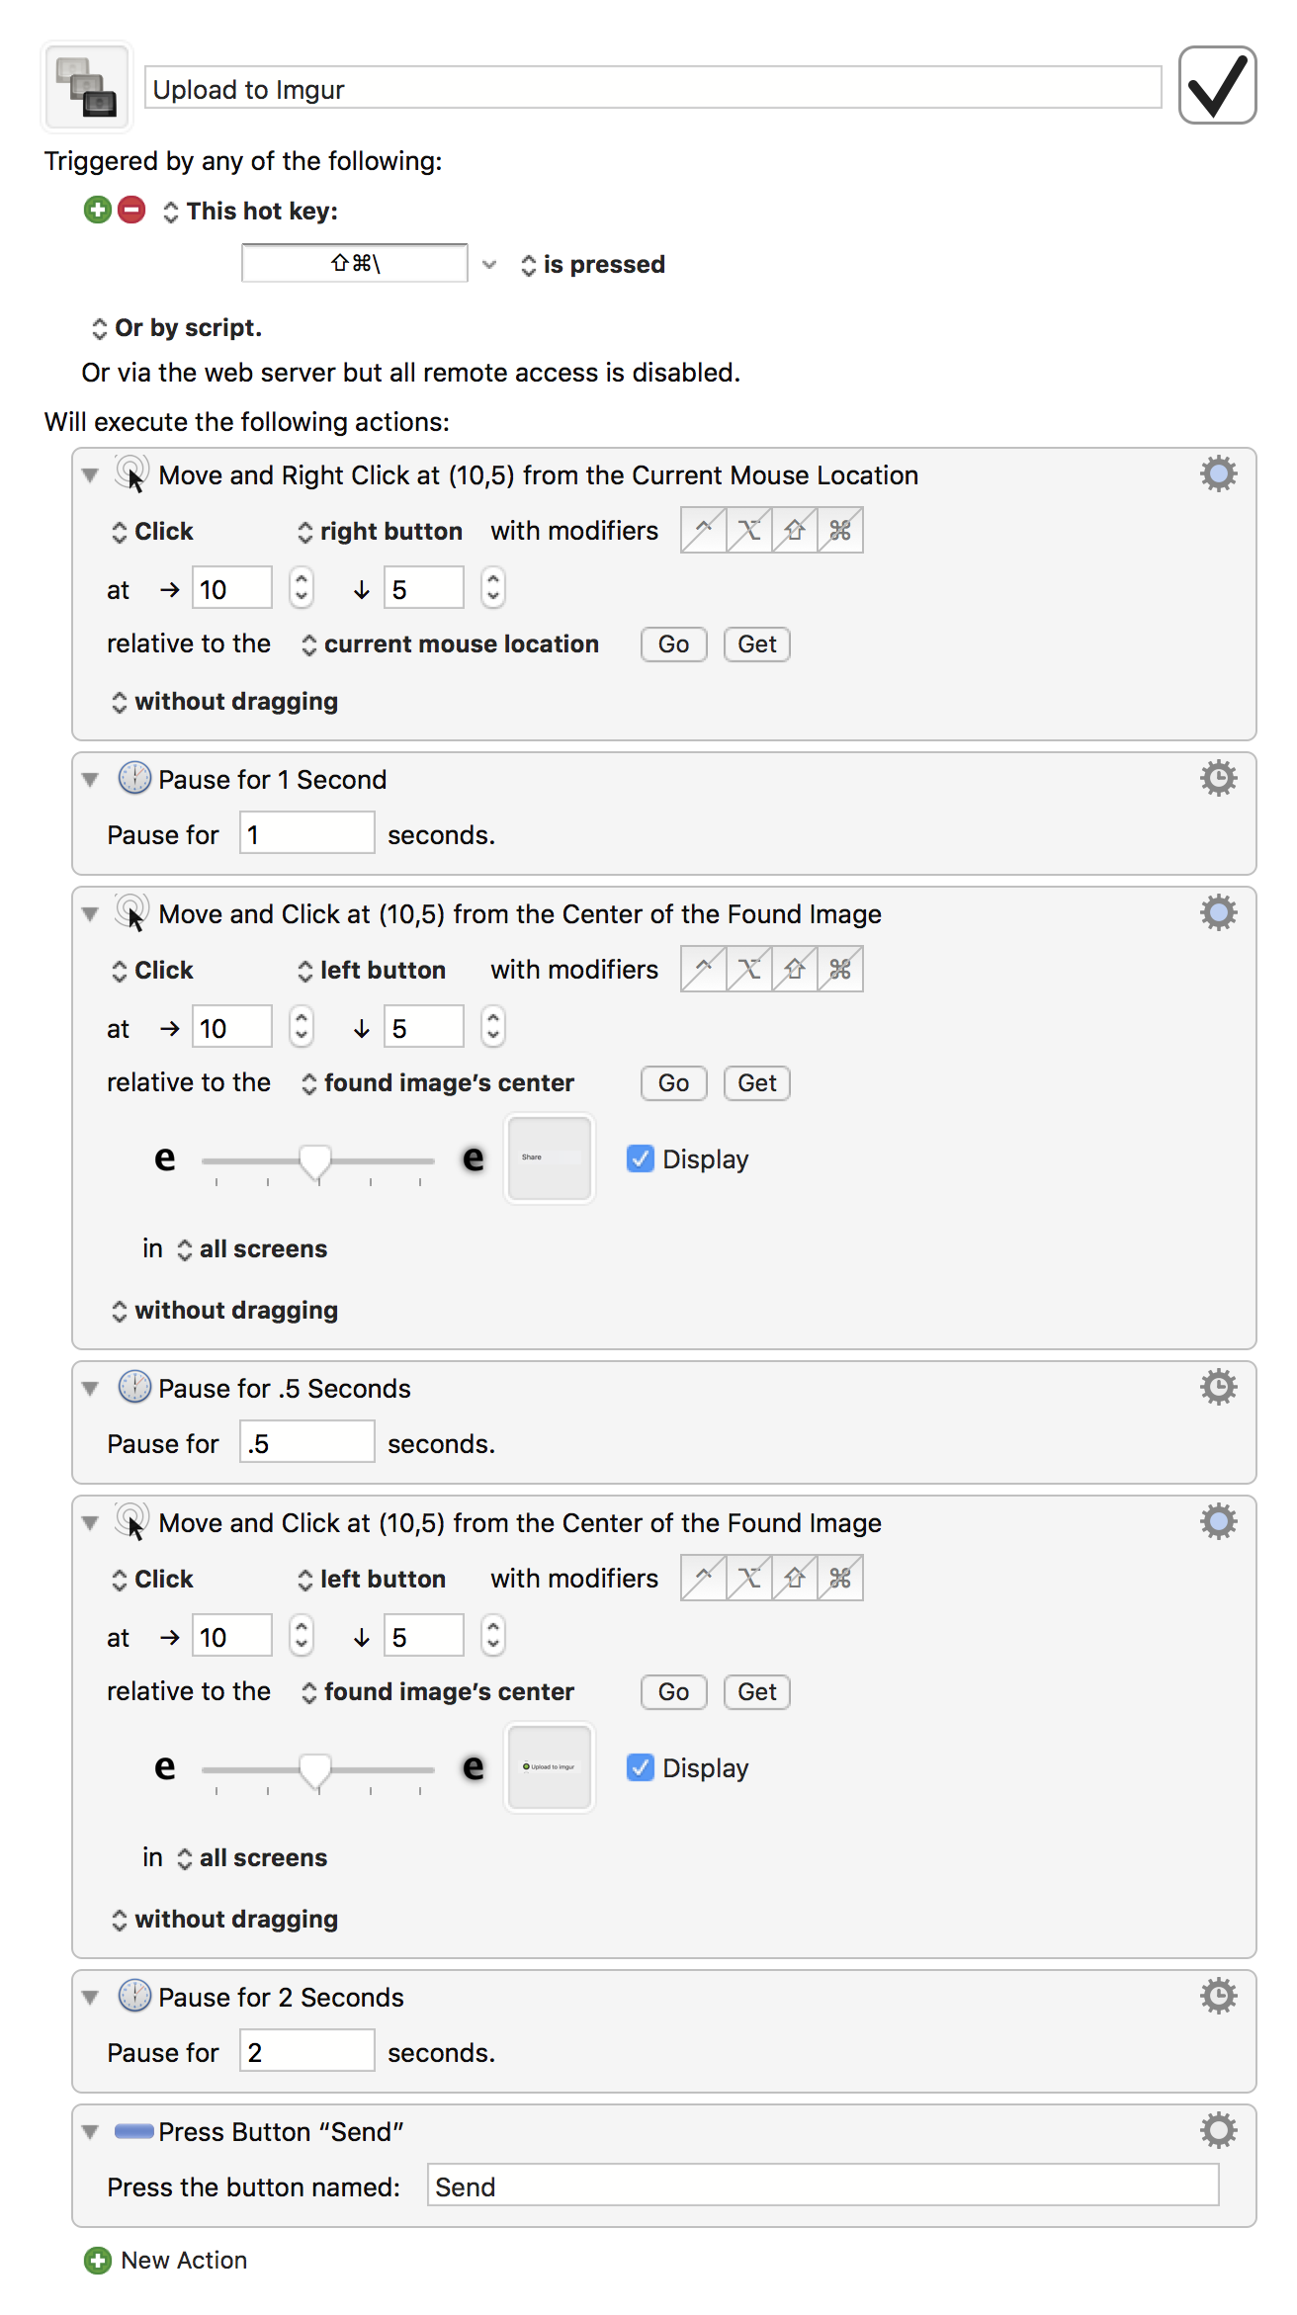1297x2315 pixels.
Task: Toggle the large macro enabled checkmark
Action: 1217,85
